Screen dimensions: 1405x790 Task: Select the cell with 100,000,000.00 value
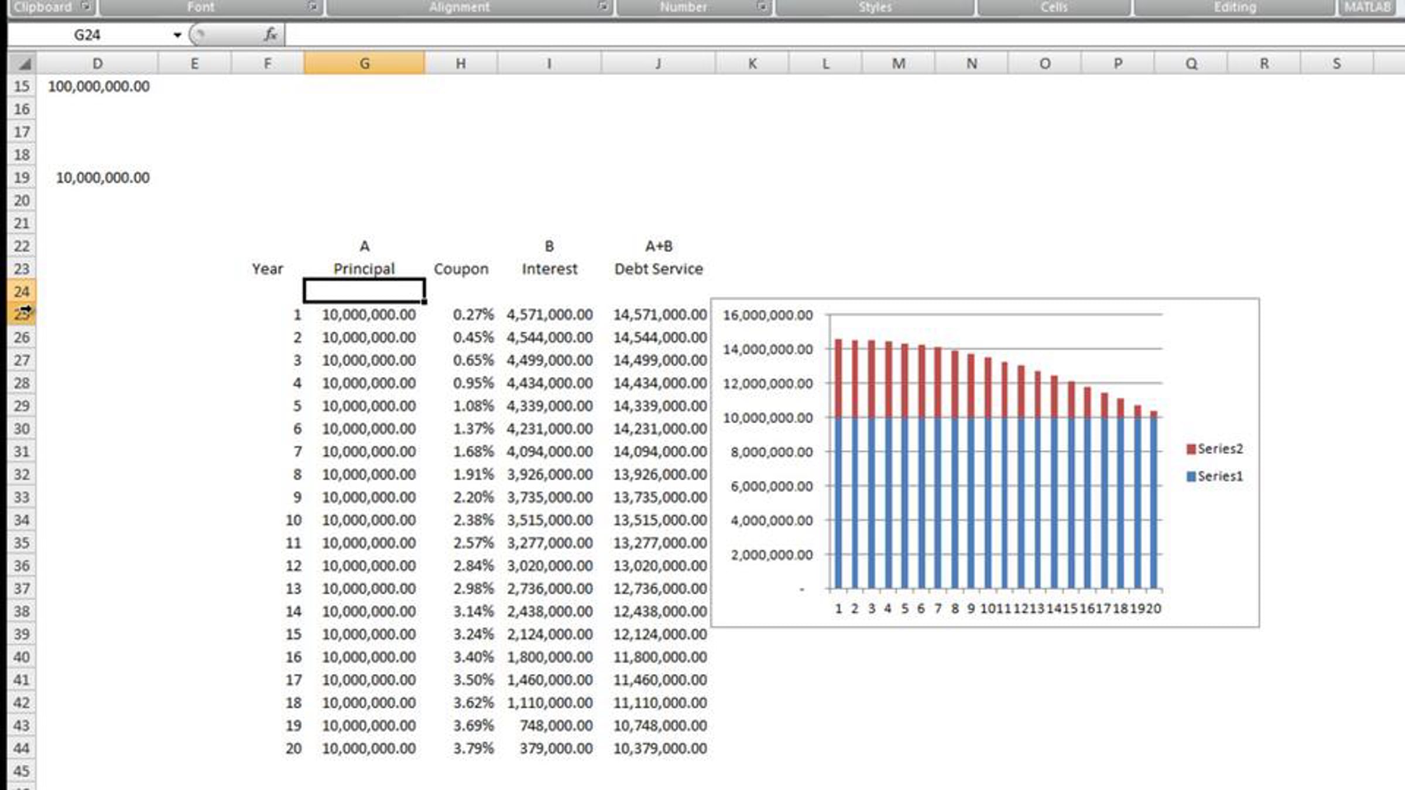[x=98, y=86]
